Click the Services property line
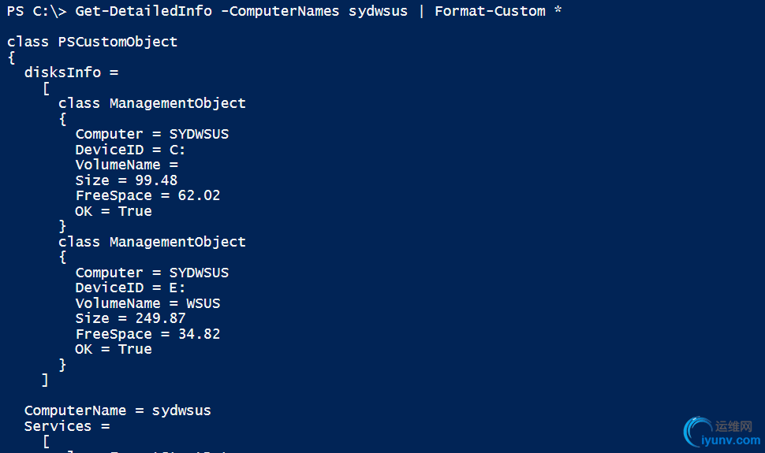Screen dimensions: 765x453 tap(67, 426)
